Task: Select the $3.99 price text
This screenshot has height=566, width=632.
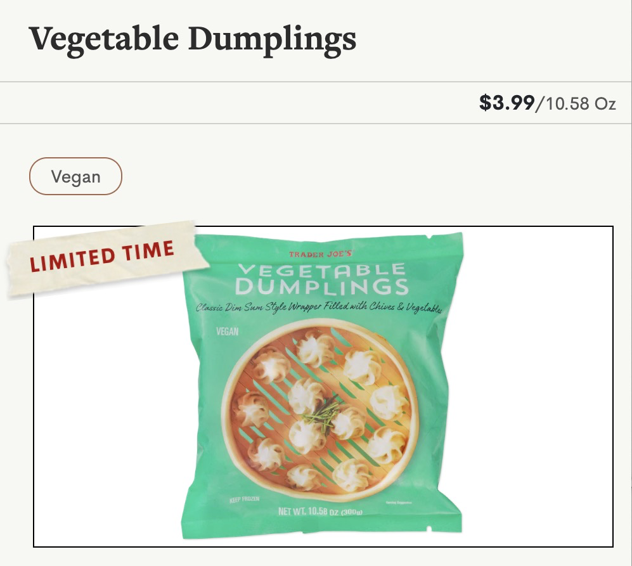Action: tap(506, 103)
